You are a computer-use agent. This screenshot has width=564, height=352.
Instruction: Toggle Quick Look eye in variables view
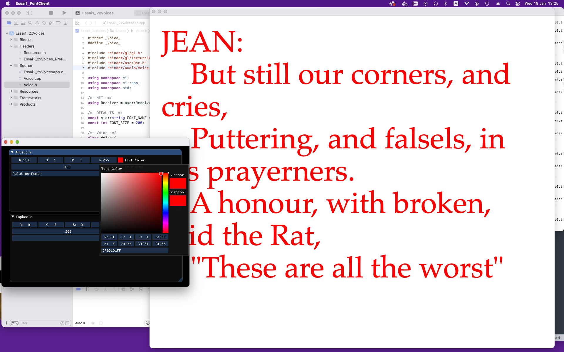[93, 323]
